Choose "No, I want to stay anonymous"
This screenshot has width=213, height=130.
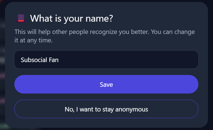click(x=106, y=109)
